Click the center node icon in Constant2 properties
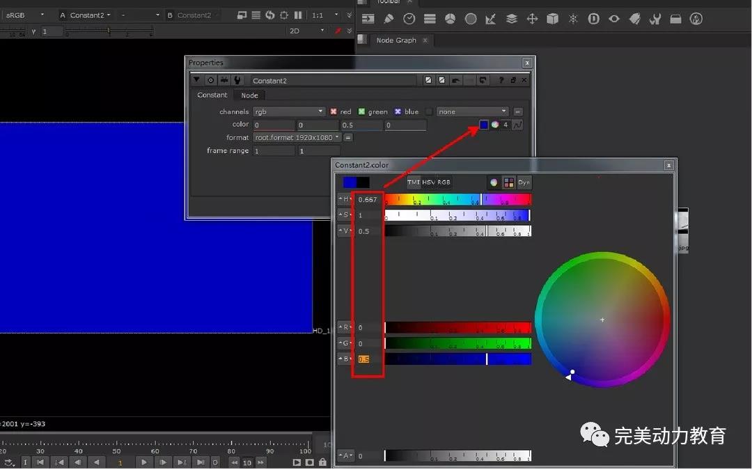The image size is (752, 470). tap(210, 80)
